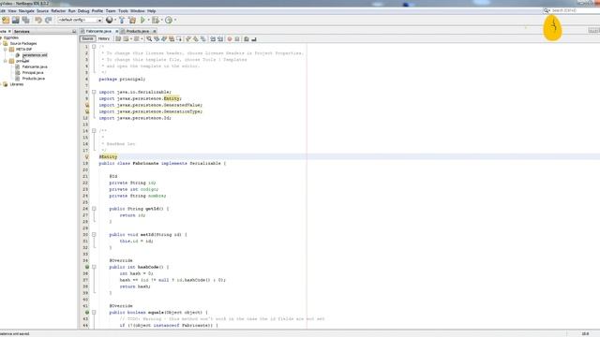Screen dimensions: 600x337
Task: Click the Comment icon in editor toolbar
Action: click(x=247, y=38)
